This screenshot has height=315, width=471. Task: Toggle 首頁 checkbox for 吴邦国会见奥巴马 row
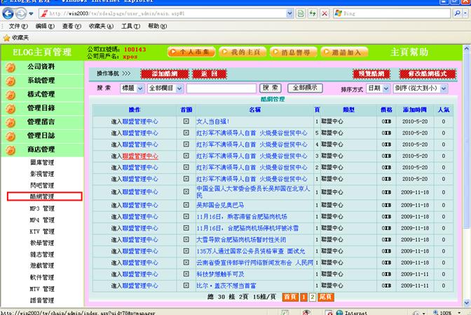pyautogui.click(x=186, y=204)
